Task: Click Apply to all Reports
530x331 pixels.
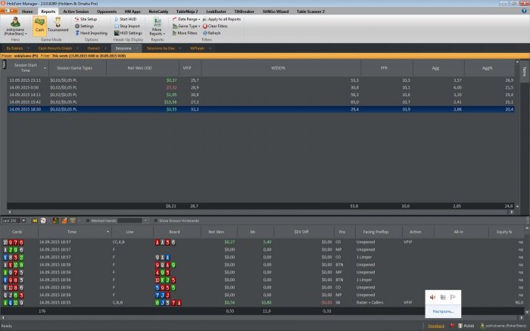Action: (x=222, y=19)
